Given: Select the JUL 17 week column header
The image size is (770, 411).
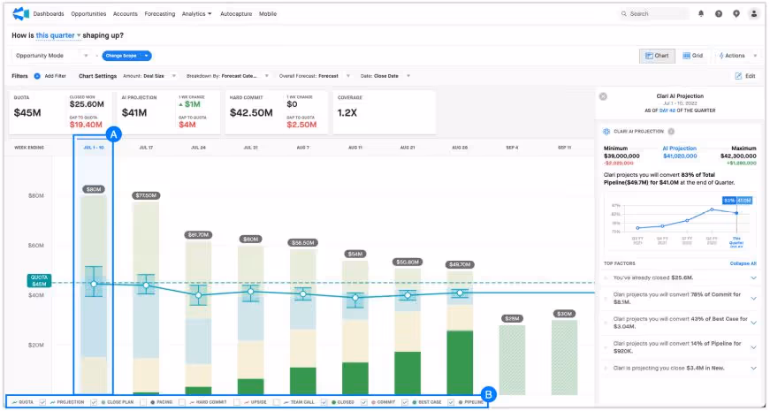Looking at the screenshot, I should (146, 148).
